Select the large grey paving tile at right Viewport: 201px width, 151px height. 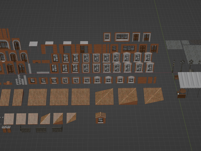pos(192,54)
